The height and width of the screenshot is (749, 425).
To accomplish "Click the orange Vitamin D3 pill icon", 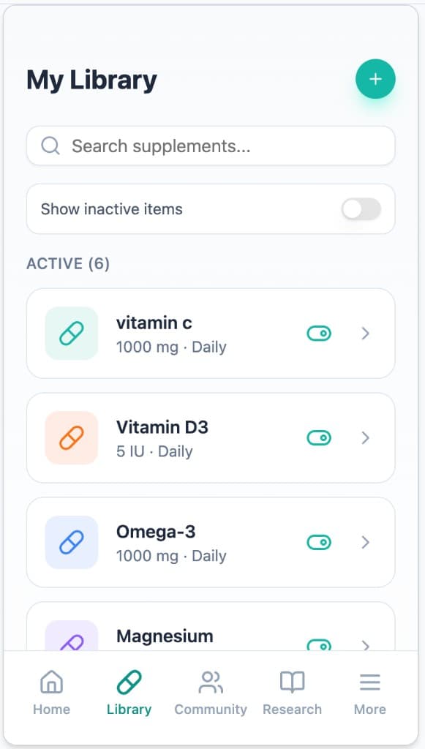I will (71, 438).
